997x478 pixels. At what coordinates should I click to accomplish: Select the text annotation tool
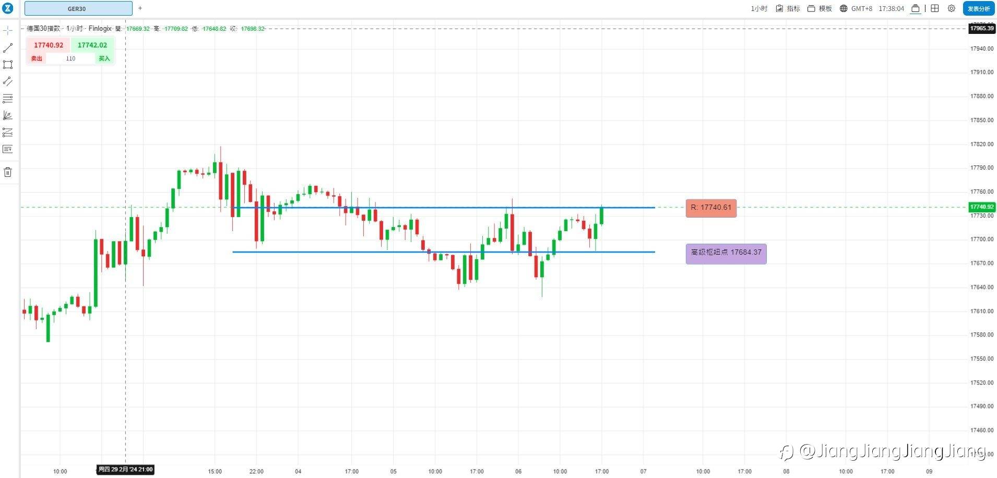click(8, 149)
